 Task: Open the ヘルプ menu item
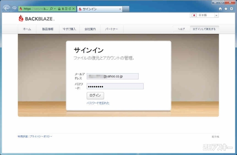[181, 29]
